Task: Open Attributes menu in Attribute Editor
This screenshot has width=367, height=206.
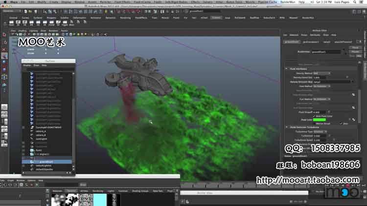Action: [x=315, y=35]
